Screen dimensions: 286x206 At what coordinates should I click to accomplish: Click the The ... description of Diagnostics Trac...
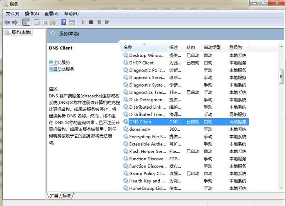pos(175,92)
